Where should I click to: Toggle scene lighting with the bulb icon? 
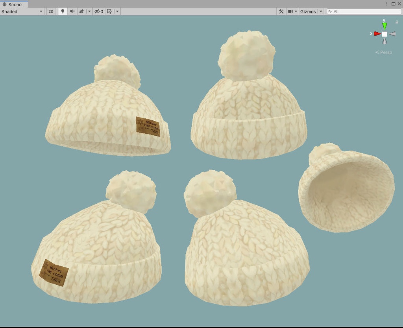point(63,11)
